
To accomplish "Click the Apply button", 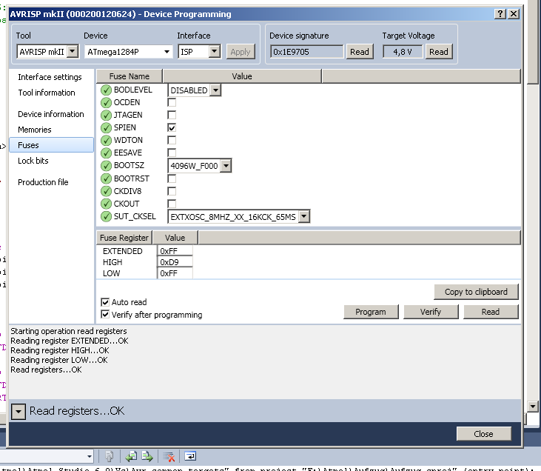I will click(241, 52).
